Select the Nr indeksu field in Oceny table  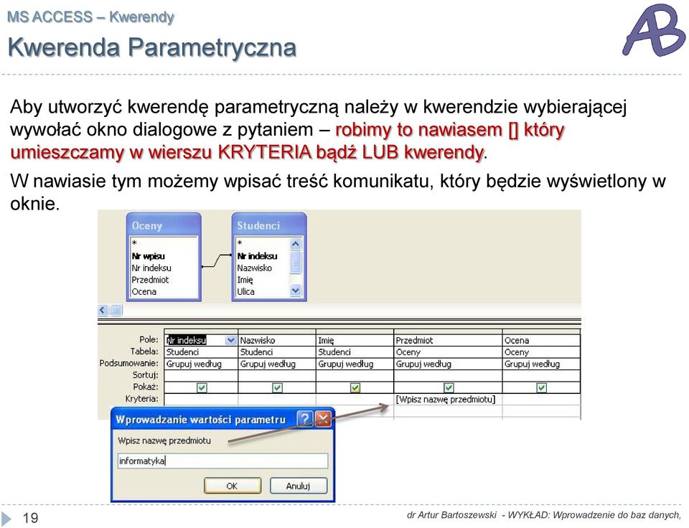pos(151,268)
